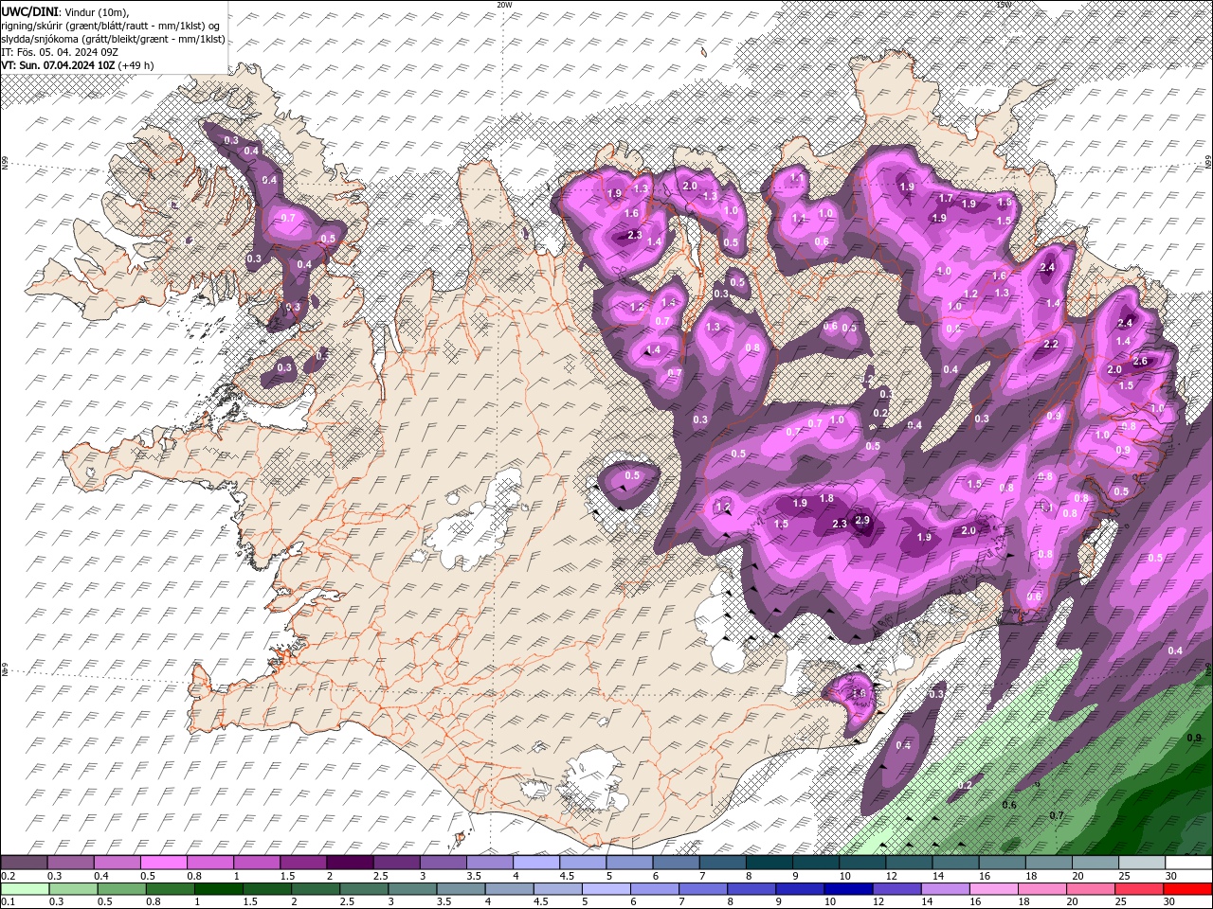Pick the pale green 0.1 swatch in the lower legend

[24, 889]
